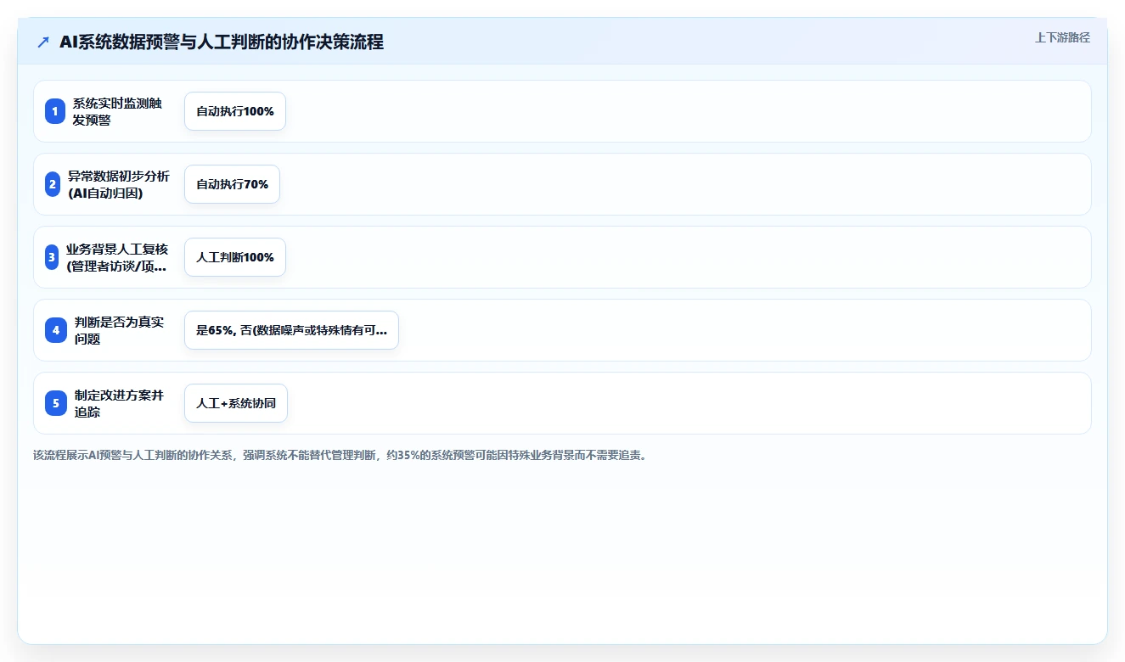
Task: Click the 制定改进方案并追踪 step text
Action: [x=119, y=403]
